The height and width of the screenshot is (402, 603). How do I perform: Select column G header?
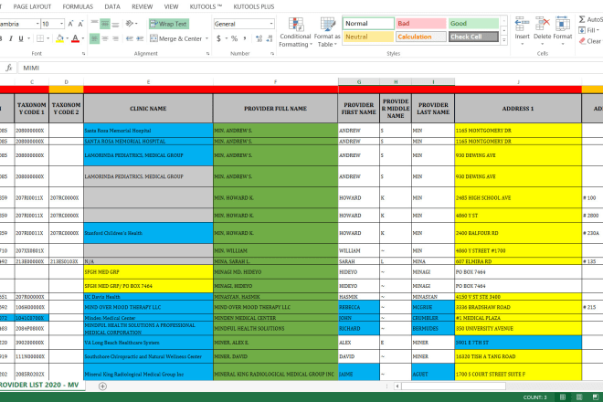coord(359,82)
